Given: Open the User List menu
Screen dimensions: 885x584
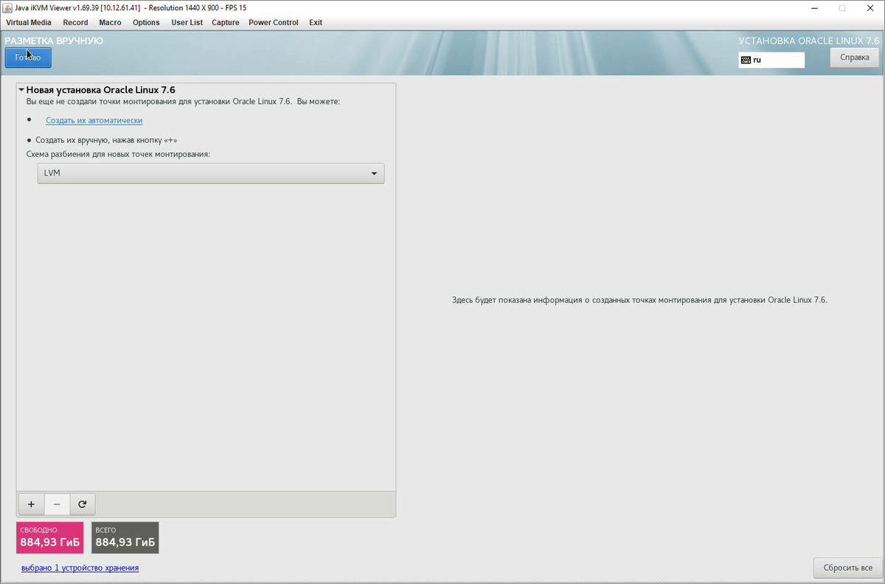Looking at the screenshot, I should pos(187,22).
